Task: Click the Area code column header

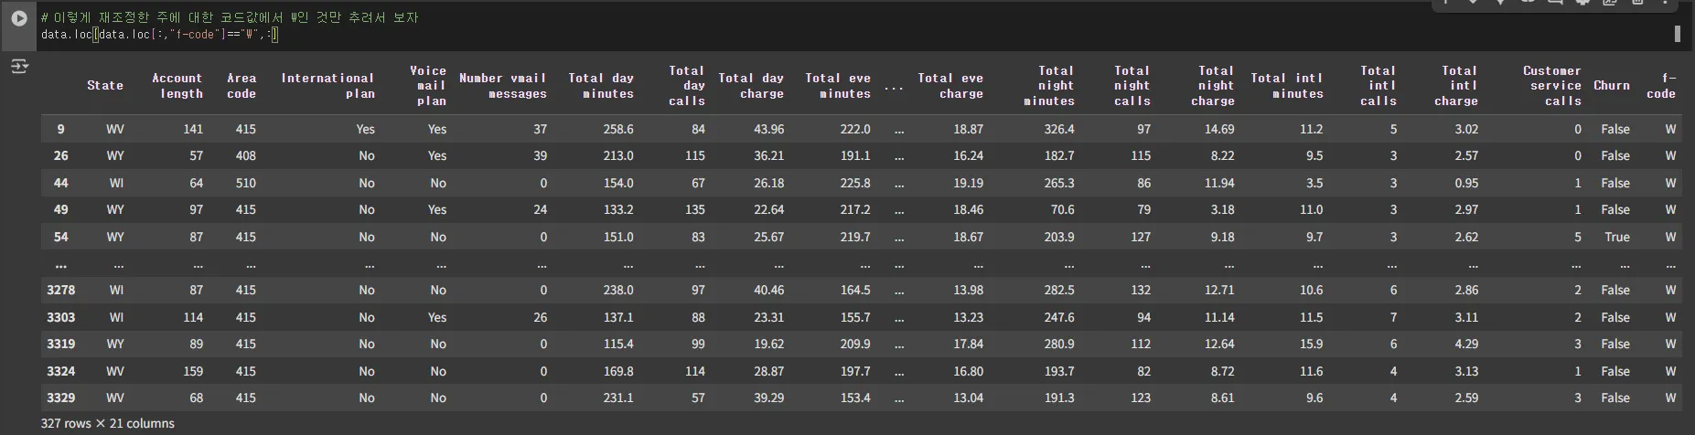Action: click(241, 85)
